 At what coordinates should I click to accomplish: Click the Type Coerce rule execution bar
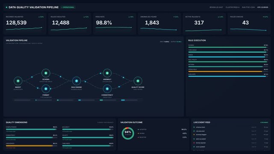pos(228,52)
